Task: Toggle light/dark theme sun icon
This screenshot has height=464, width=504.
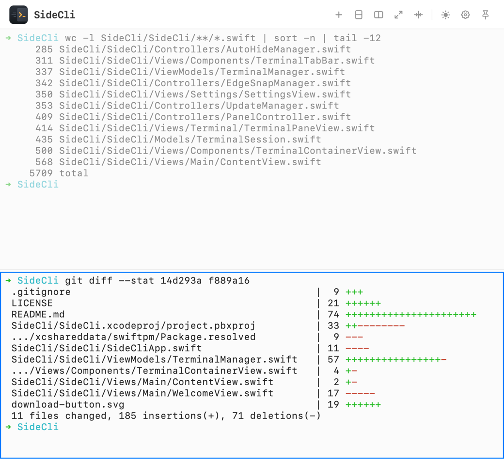Action: pyautogui.click(x=445, y=15)
